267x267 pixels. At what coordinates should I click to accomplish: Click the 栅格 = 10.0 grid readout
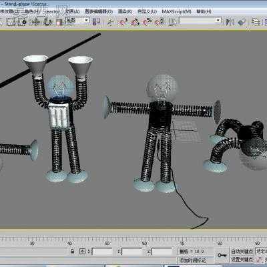[x=192, y=252]
